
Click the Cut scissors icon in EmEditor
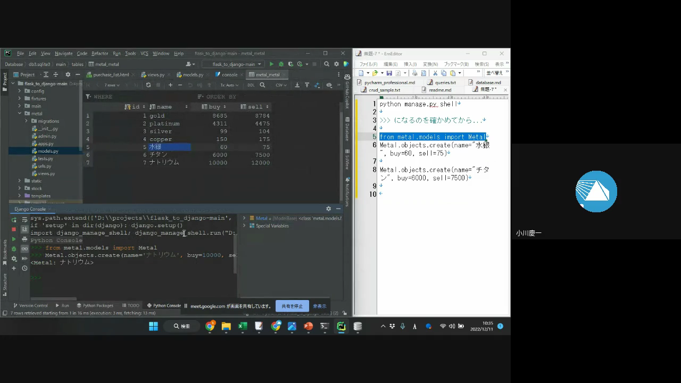tap(435, 73)
